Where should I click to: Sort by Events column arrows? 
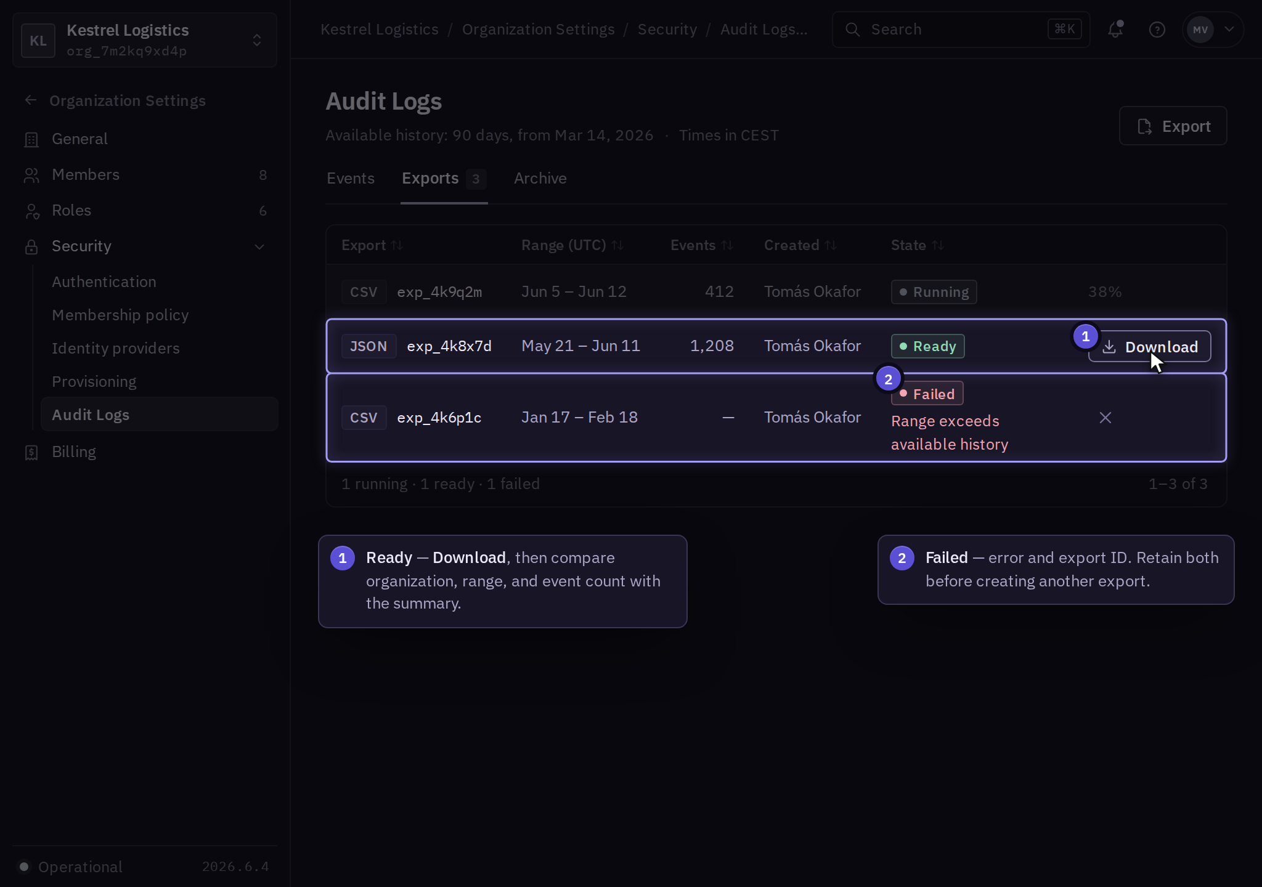pyautogui.click(x=727, y=245)
